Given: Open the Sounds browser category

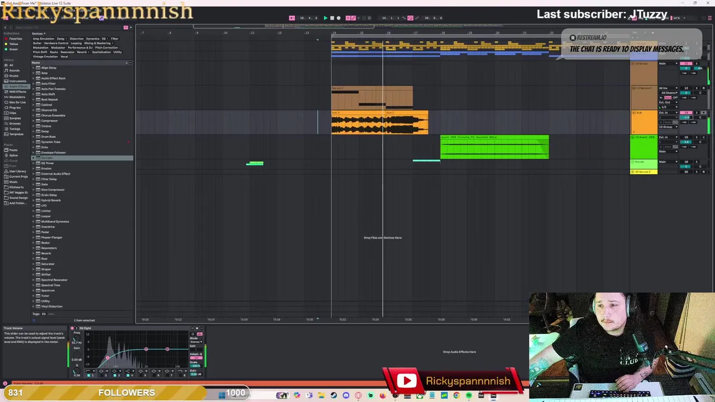Looking at the screenshot, I should point(15,70).
